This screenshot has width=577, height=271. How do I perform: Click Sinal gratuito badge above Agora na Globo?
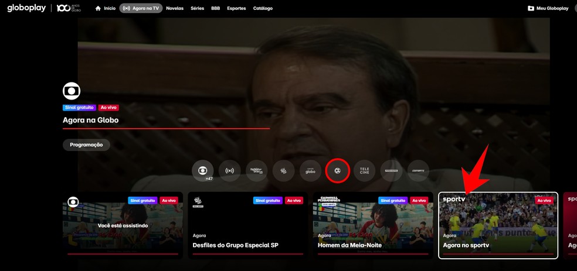click(80, 108)
